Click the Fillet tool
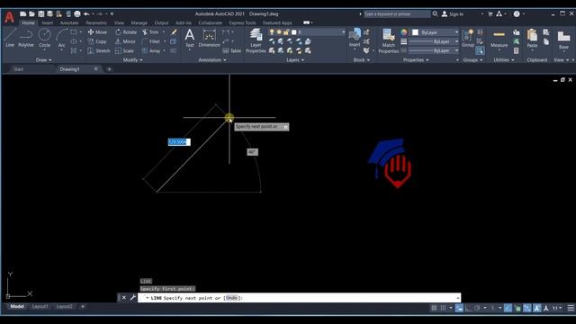This screenshot has height=324, width=576. pos(151,41)
